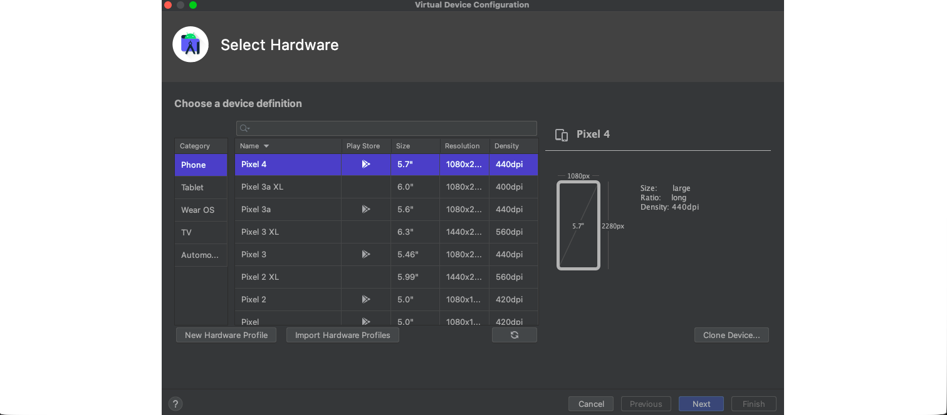
Task: Click the 5.46" size cell
Action: point(416,255)
